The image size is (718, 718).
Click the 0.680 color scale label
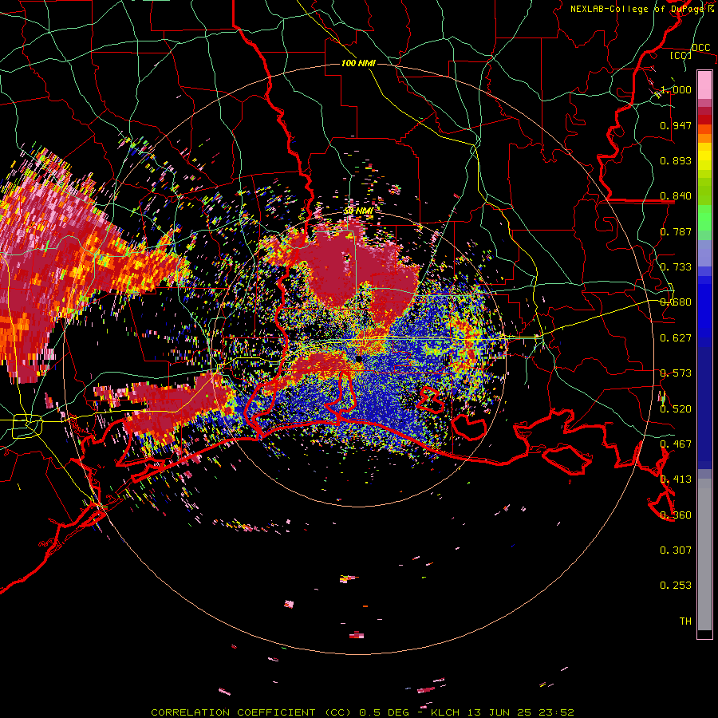(676, 302)
